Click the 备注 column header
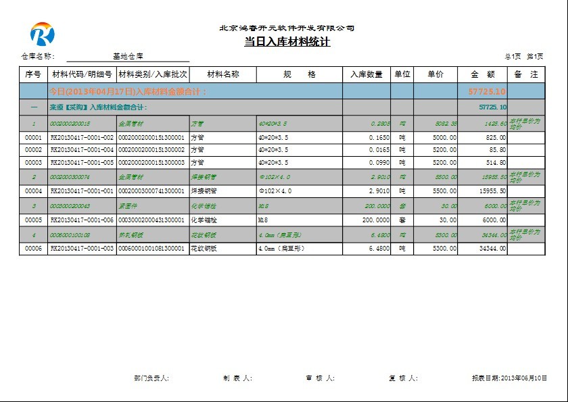Image resolution: width=568 pixels, height=402 pixels. click(x=526, y=74)
